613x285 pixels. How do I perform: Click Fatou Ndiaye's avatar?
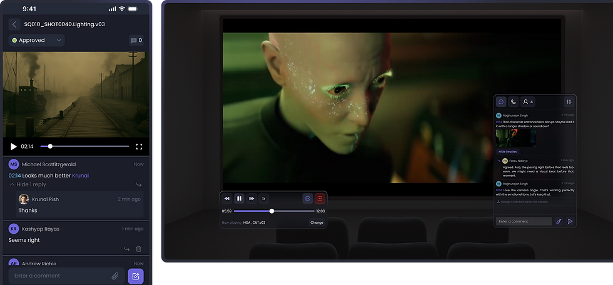tap(505, 161)
